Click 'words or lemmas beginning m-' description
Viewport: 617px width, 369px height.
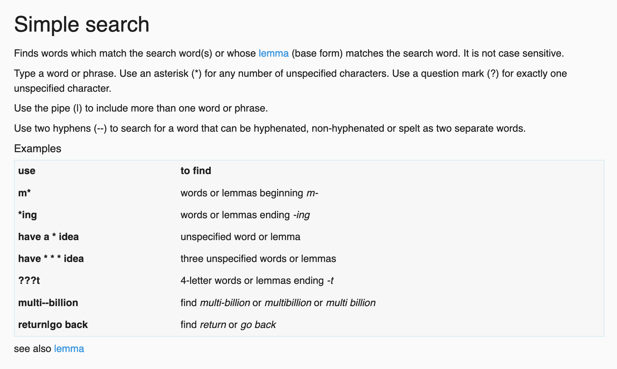click(x=249, y=193)
